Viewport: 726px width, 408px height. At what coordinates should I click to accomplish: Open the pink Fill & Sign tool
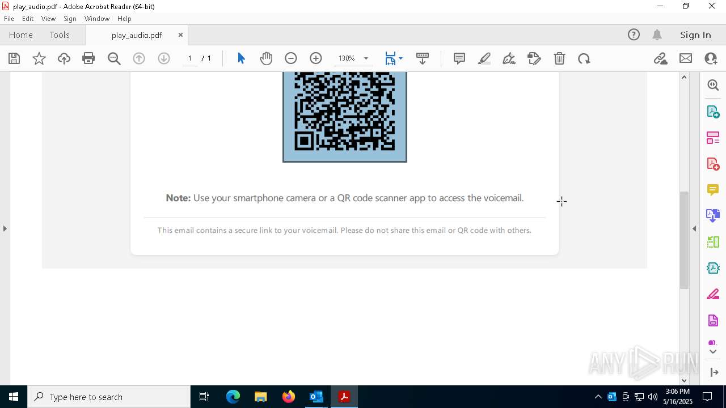tap(713, 295)
